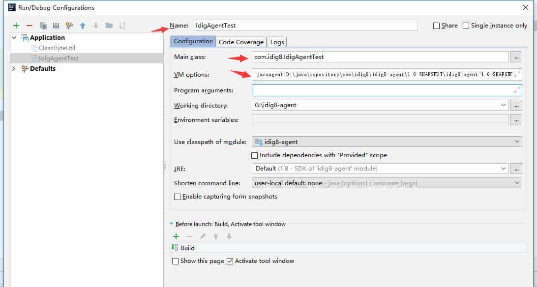
Task: Switch to the Code Coverage tab
Action: (x=241, y=42)
